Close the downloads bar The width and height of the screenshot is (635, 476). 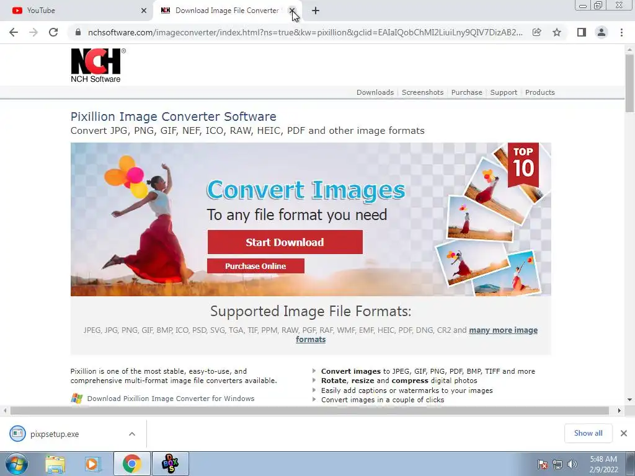click(x=624, y=433)
